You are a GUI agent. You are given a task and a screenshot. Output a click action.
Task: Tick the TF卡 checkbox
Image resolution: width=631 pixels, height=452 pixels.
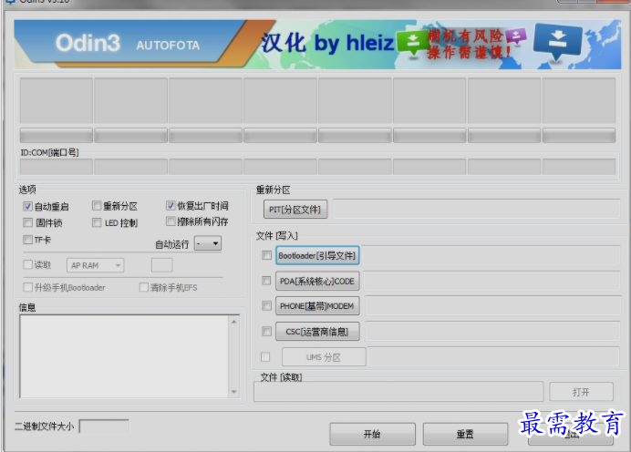click(x=27, y=240)
